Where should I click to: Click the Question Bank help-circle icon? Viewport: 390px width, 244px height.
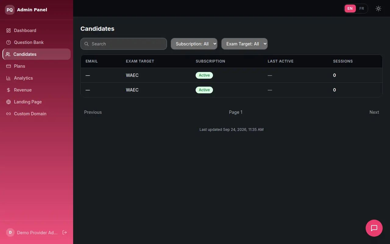(x=9, y=42)
